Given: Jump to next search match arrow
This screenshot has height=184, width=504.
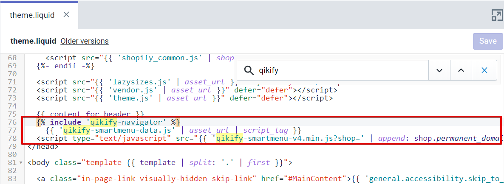Looking at the screenshot, I should [439, 70].
